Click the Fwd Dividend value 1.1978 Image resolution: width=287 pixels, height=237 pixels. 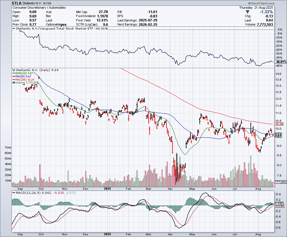[x=103, y=16]
